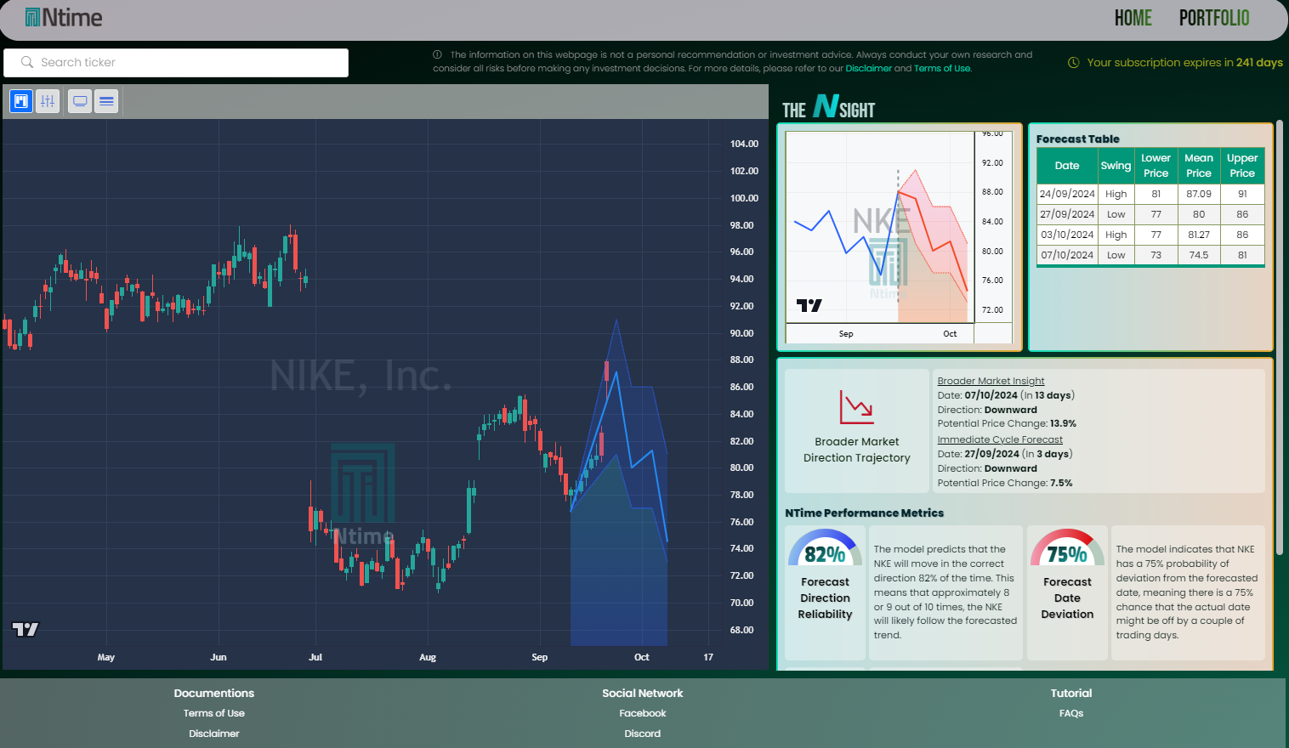
Task: Click the Lower Price column header
Action: pos(1156,166)
